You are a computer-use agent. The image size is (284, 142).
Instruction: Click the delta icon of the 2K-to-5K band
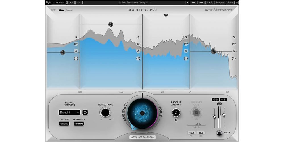point(186,51)
